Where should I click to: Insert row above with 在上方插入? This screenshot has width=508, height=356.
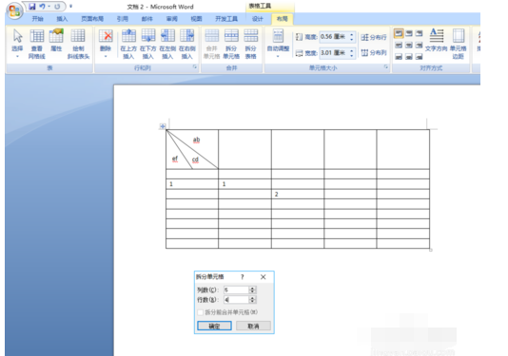pyautogui.click(x=128, y=44)
